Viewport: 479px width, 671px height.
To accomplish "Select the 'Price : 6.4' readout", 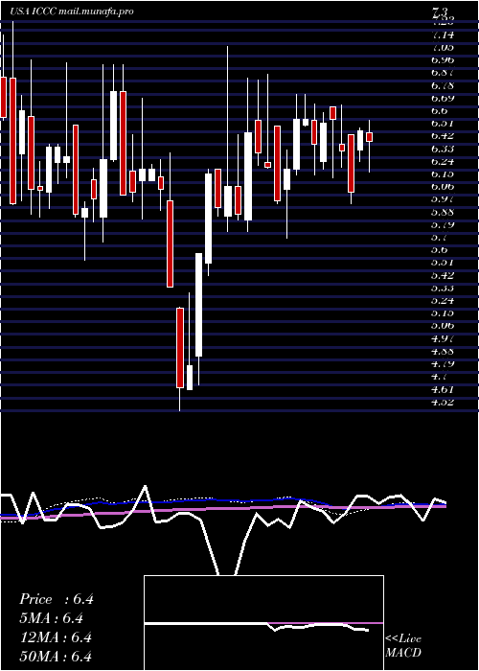I will [x=56, y=599].
